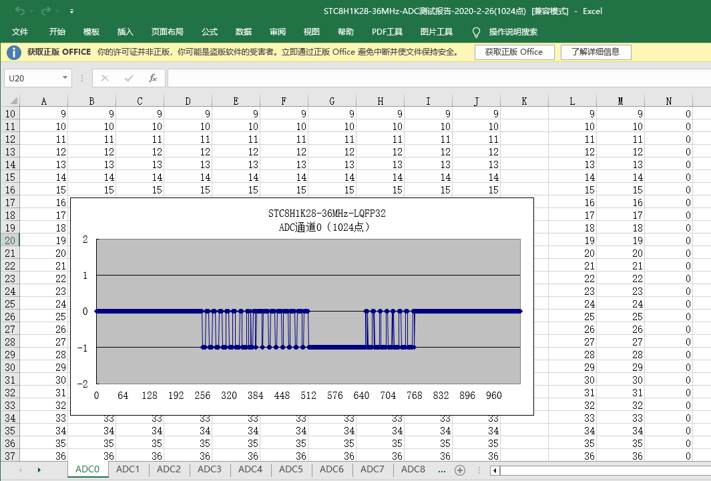Switch to the ADC1 sheet tab
The height and width of the screenshot is (481, 711).
point(128,469)
